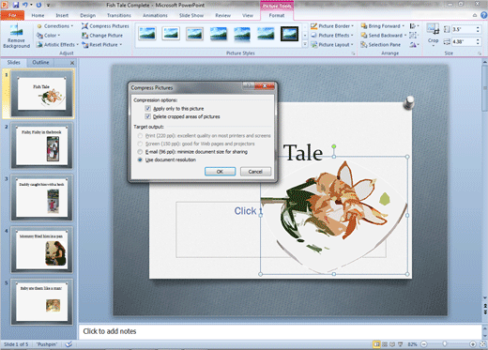Viewport: 488px width, 350px height.
Task: Adjust the zoom slider in status bar
Action: point(445,344)
